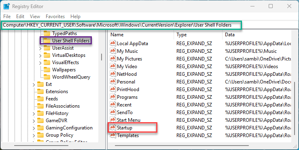
Task: Select the Programs value name
Action: (x=127, y=97)
